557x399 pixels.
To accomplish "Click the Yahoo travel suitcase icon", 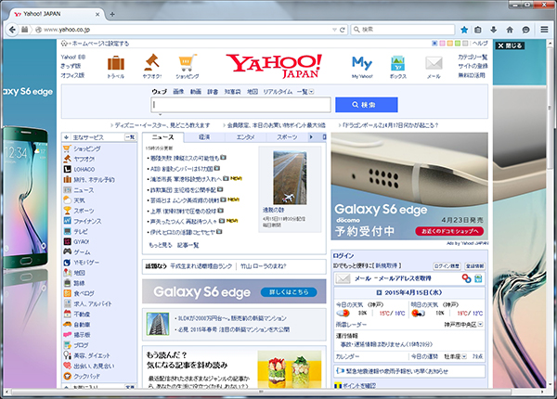I will pos(116,63).
